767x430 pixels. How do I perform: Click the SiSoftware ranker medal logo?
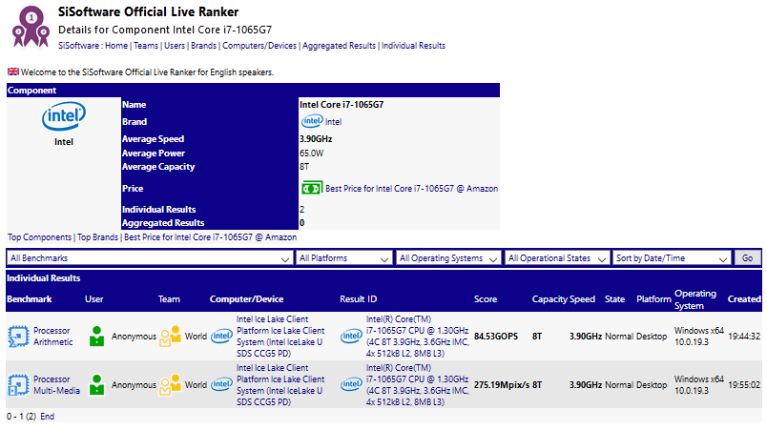(x=31, y=26)
